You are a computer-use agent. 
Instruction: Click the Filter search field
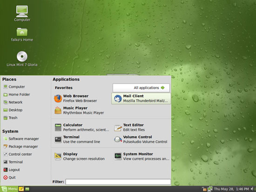tap(118, 182)
